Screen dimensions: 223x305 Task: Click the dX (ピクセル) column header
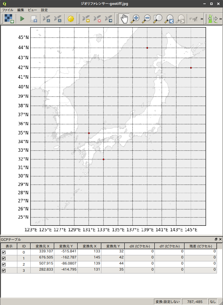140,246
